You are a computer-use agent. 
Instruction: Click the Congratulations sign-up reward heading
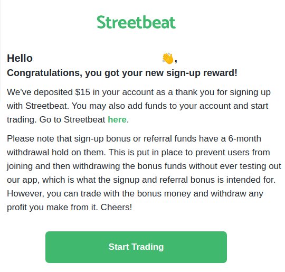(122, 73)
